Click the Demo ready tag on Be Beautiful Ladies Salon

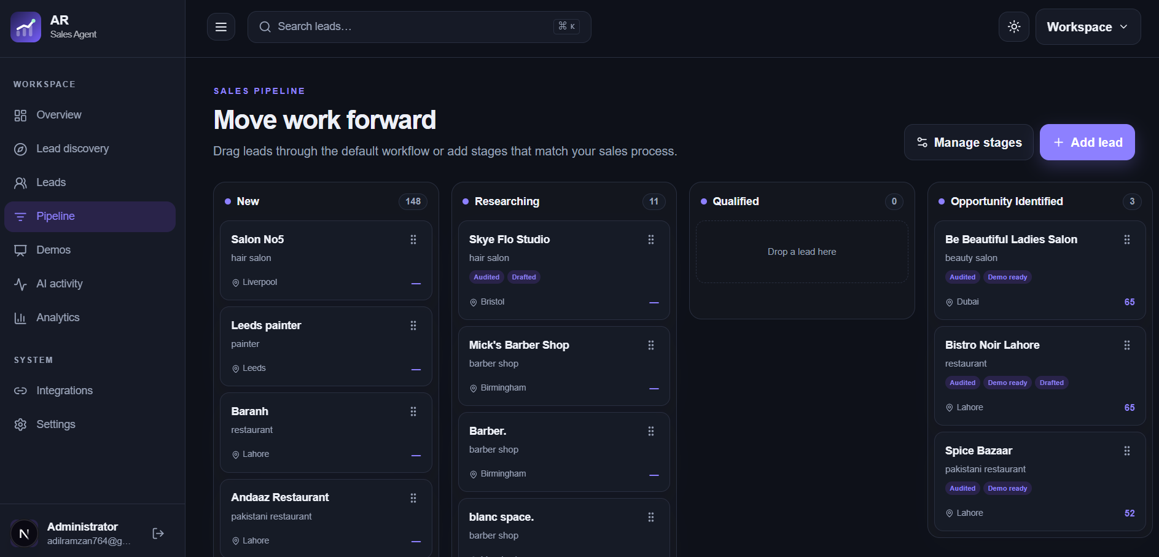1007,277
